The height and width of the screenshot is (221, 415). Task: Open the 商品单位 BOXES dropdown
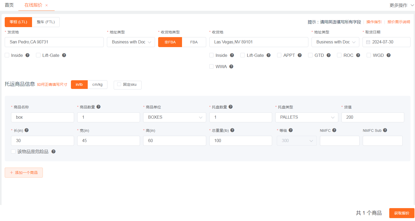coord(174,117)
